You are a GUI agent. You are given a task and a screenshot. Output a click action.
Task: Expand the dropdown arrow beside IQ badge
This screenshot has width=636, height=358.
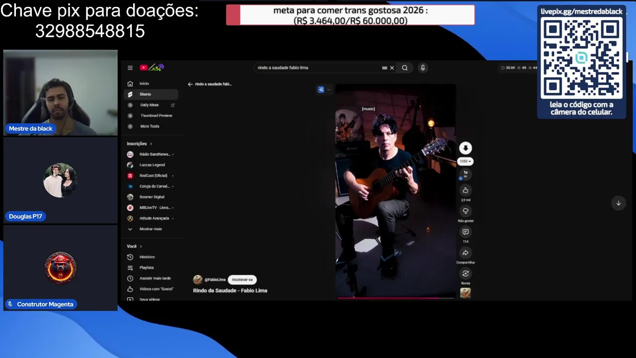(x=328, y=89)
